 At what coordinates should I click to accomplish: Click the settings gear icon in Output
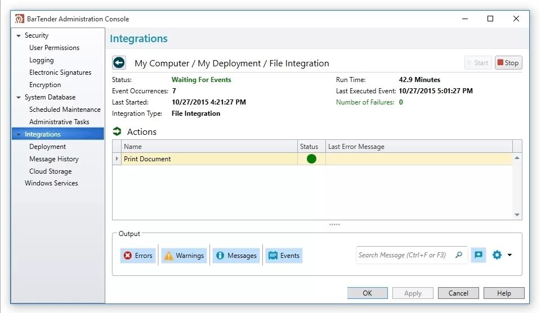click(497, 255)
